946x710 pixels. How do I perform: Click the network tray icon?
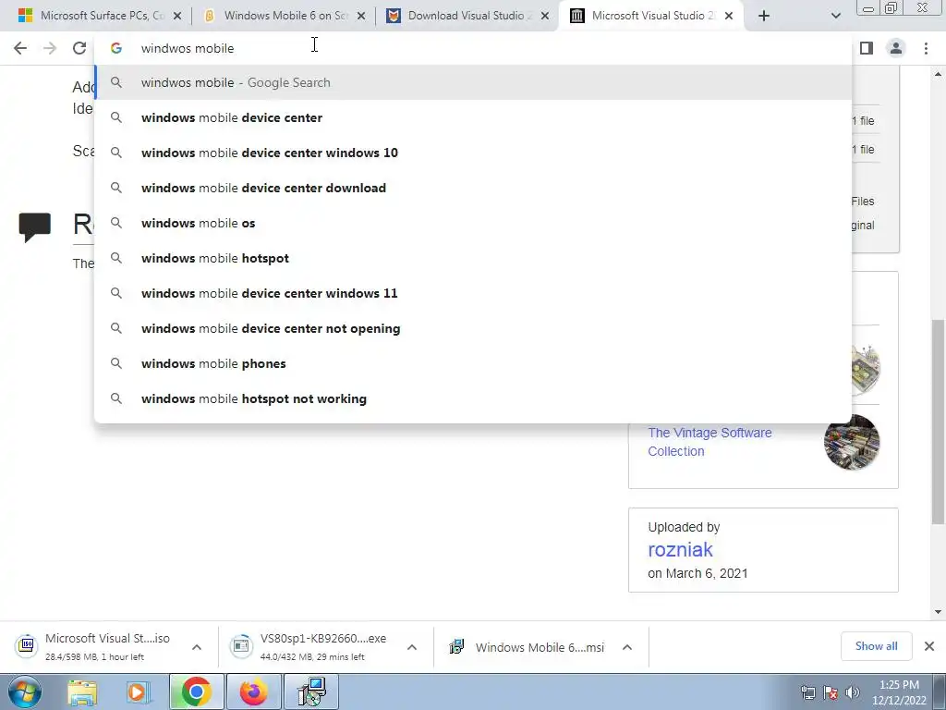point(807,693)
